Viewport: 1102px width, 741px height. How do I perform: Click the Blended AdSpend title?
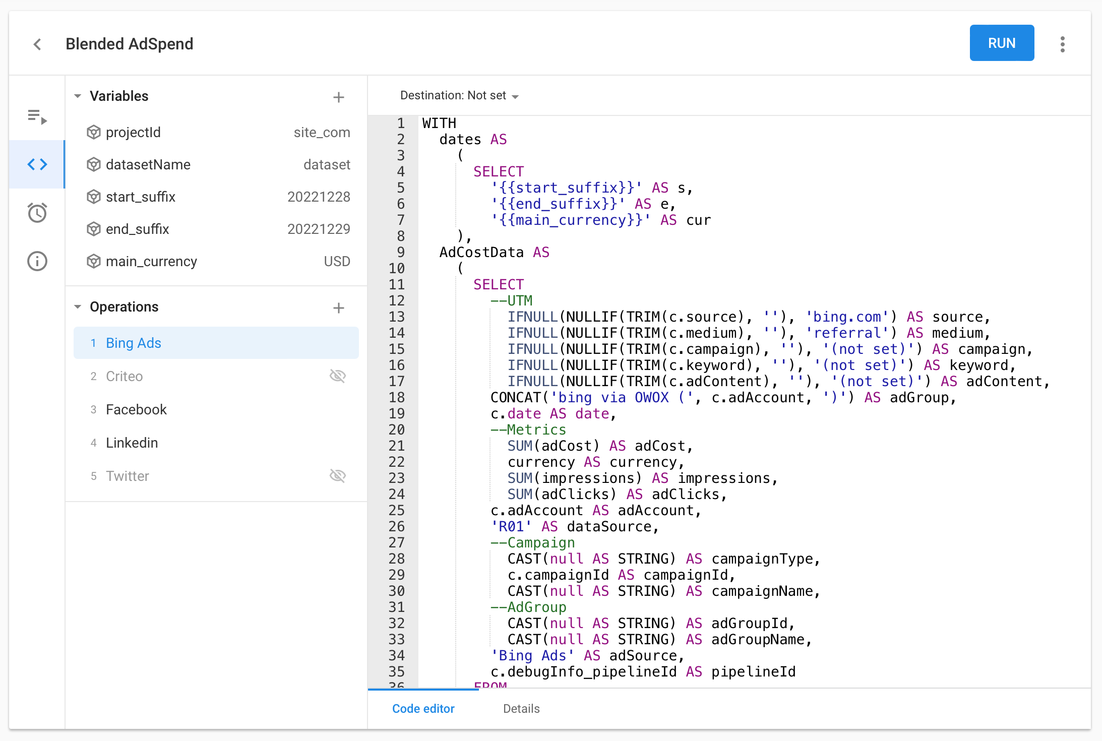tap(130, 44)
